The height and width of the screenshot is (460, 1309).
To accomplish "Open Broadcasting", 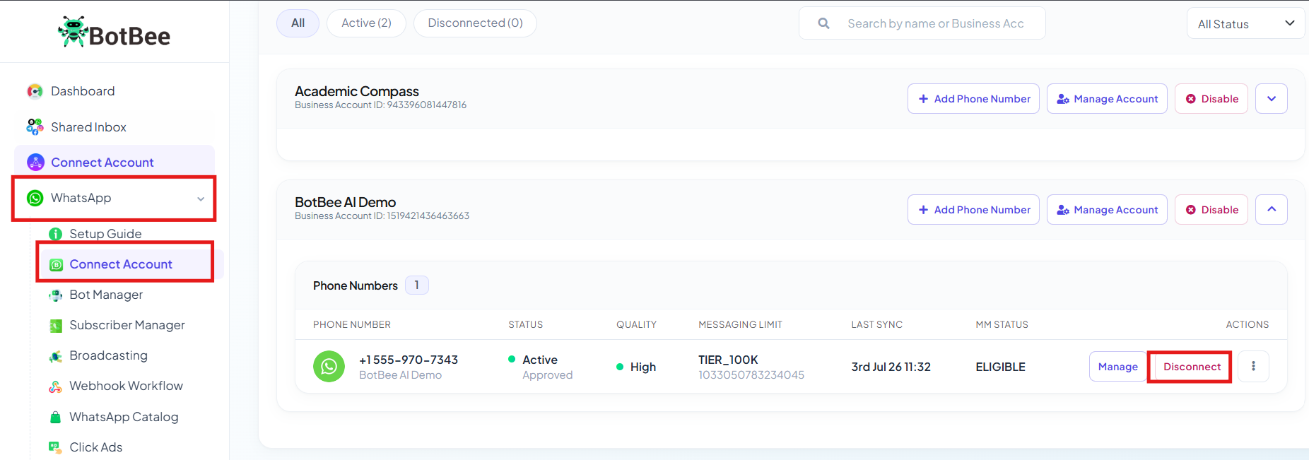I will (108, 355).
